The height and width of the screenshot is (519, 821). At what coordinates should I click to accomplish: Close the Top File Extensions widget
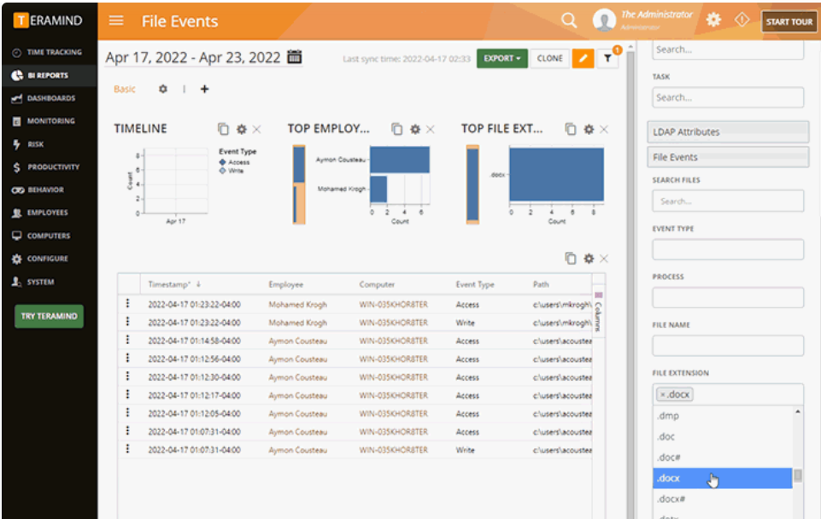tap(604, 129)
